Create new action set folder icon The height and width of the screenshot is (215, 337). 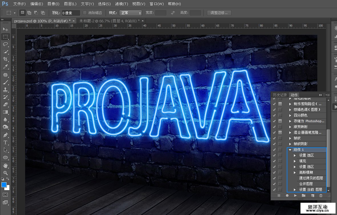304,196
